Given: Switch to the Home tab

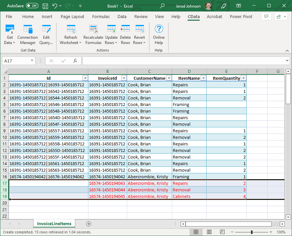Looking at the screenshot, I should pyautogui.click(x=28, y=16).
